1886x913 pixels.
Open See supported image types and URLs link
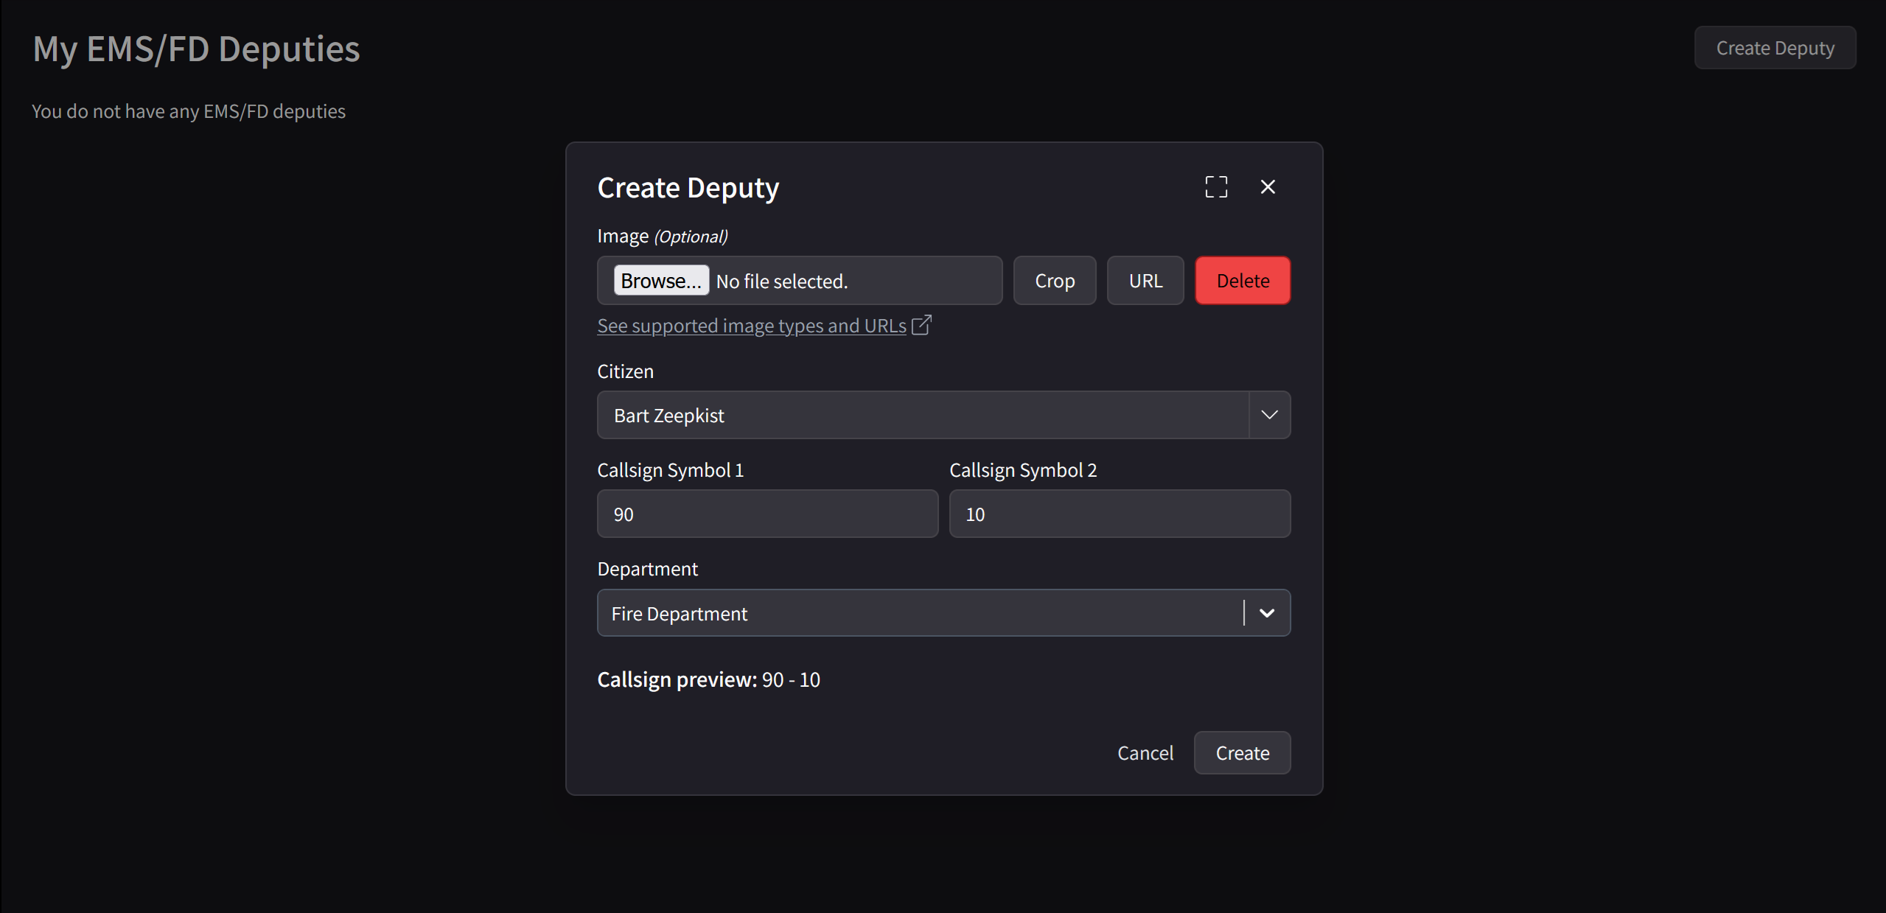coord(751,326)
